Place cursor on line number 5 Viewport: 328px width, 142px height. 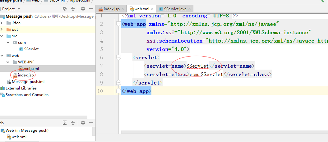coord(101,49)
